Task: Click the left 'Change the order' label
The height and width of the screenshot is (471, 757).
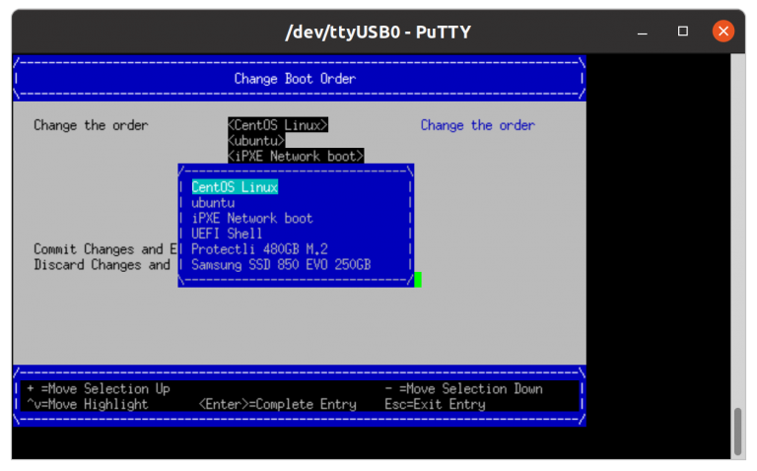Action: tap(91, 125)
